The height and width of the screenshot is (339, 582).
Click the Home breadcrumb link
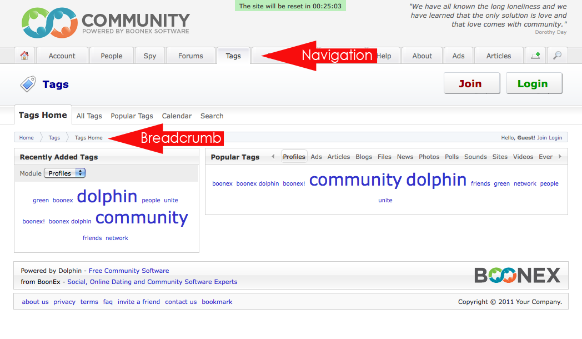(26, 138)
